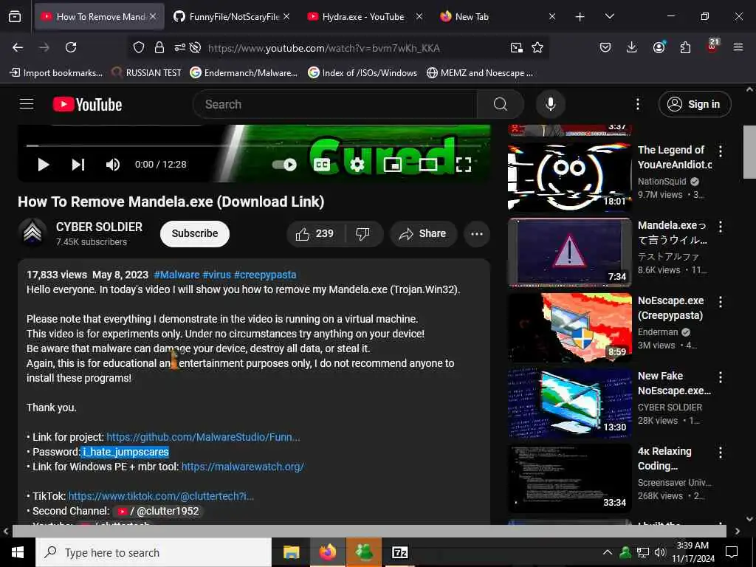Enter full screen video
756x567 pixels.
464,165
